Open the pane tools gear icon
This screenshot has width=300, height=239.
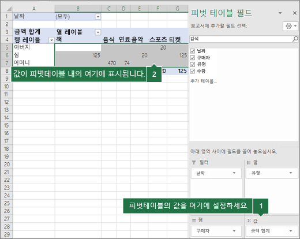tap(290, 26)
